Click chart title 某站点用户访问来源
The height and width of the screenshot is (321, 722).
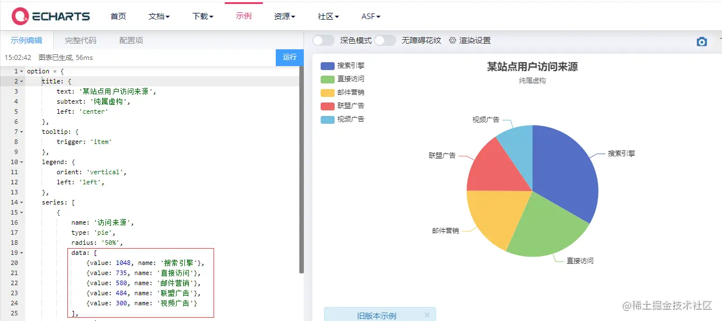[x=533, y=67]
